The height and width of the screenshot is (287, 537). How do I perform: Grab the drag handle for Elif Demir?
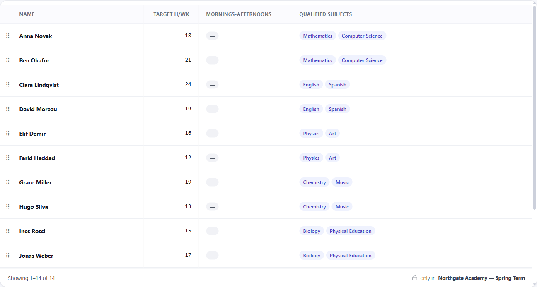coord(7,134)
